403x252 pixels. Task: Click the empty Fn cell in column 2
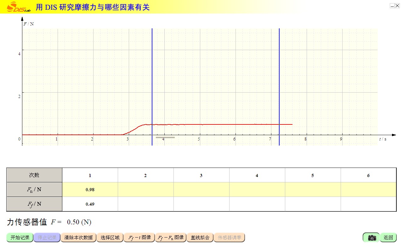145,190
